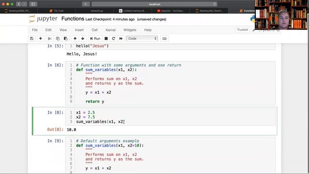Viewport: 309px width, 174px height.
Task: Insert a cell below with the plus icon
Action: 41,39
